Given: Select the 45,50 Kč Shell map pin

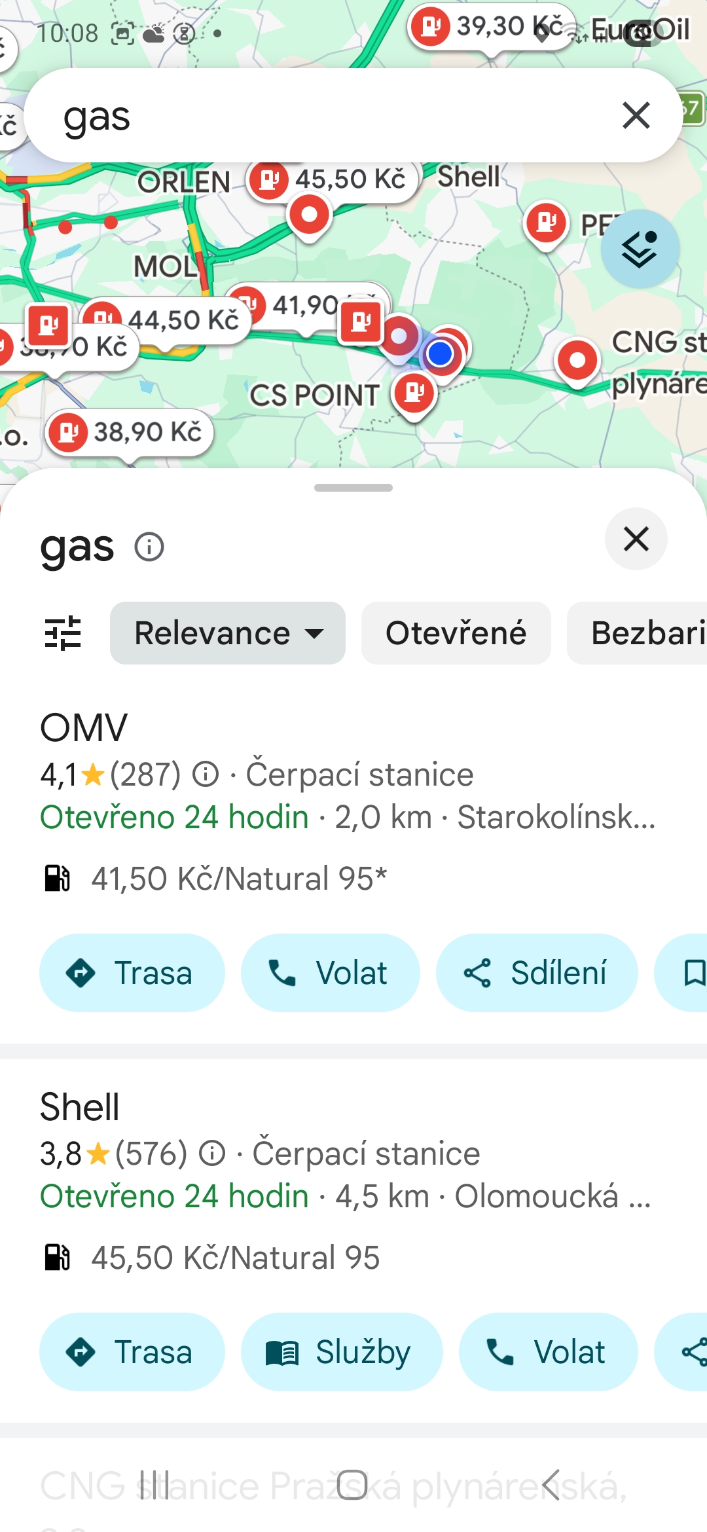Looking at the screenshot, I should [333, 179].
